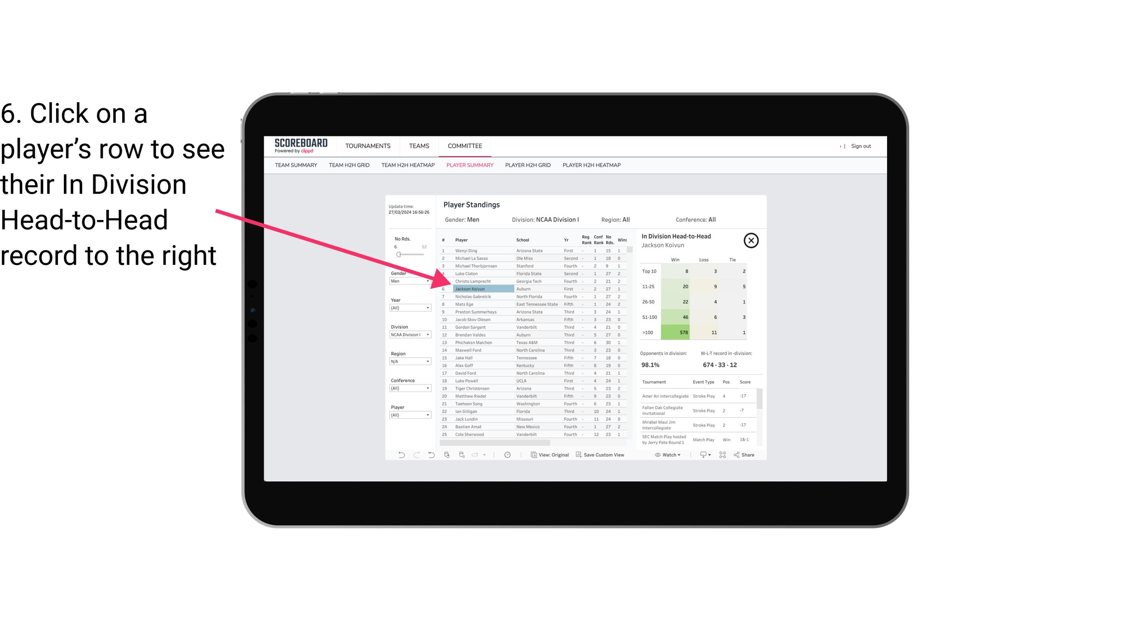
Task: Click the undo arrow icon
Action: [x=402, y=456]
